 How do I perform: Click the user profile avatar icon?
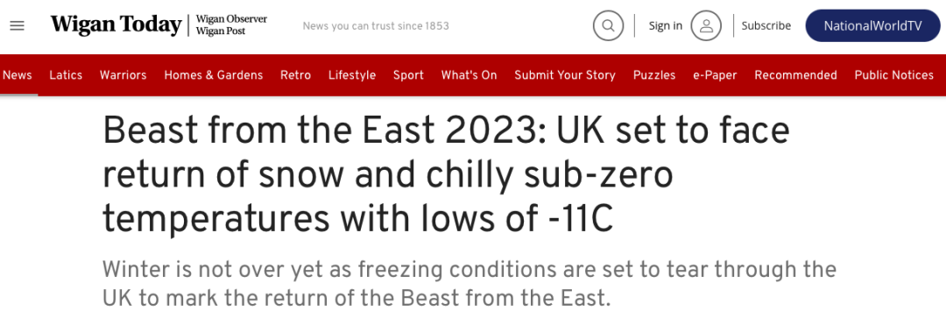click(x=706, y=26)
